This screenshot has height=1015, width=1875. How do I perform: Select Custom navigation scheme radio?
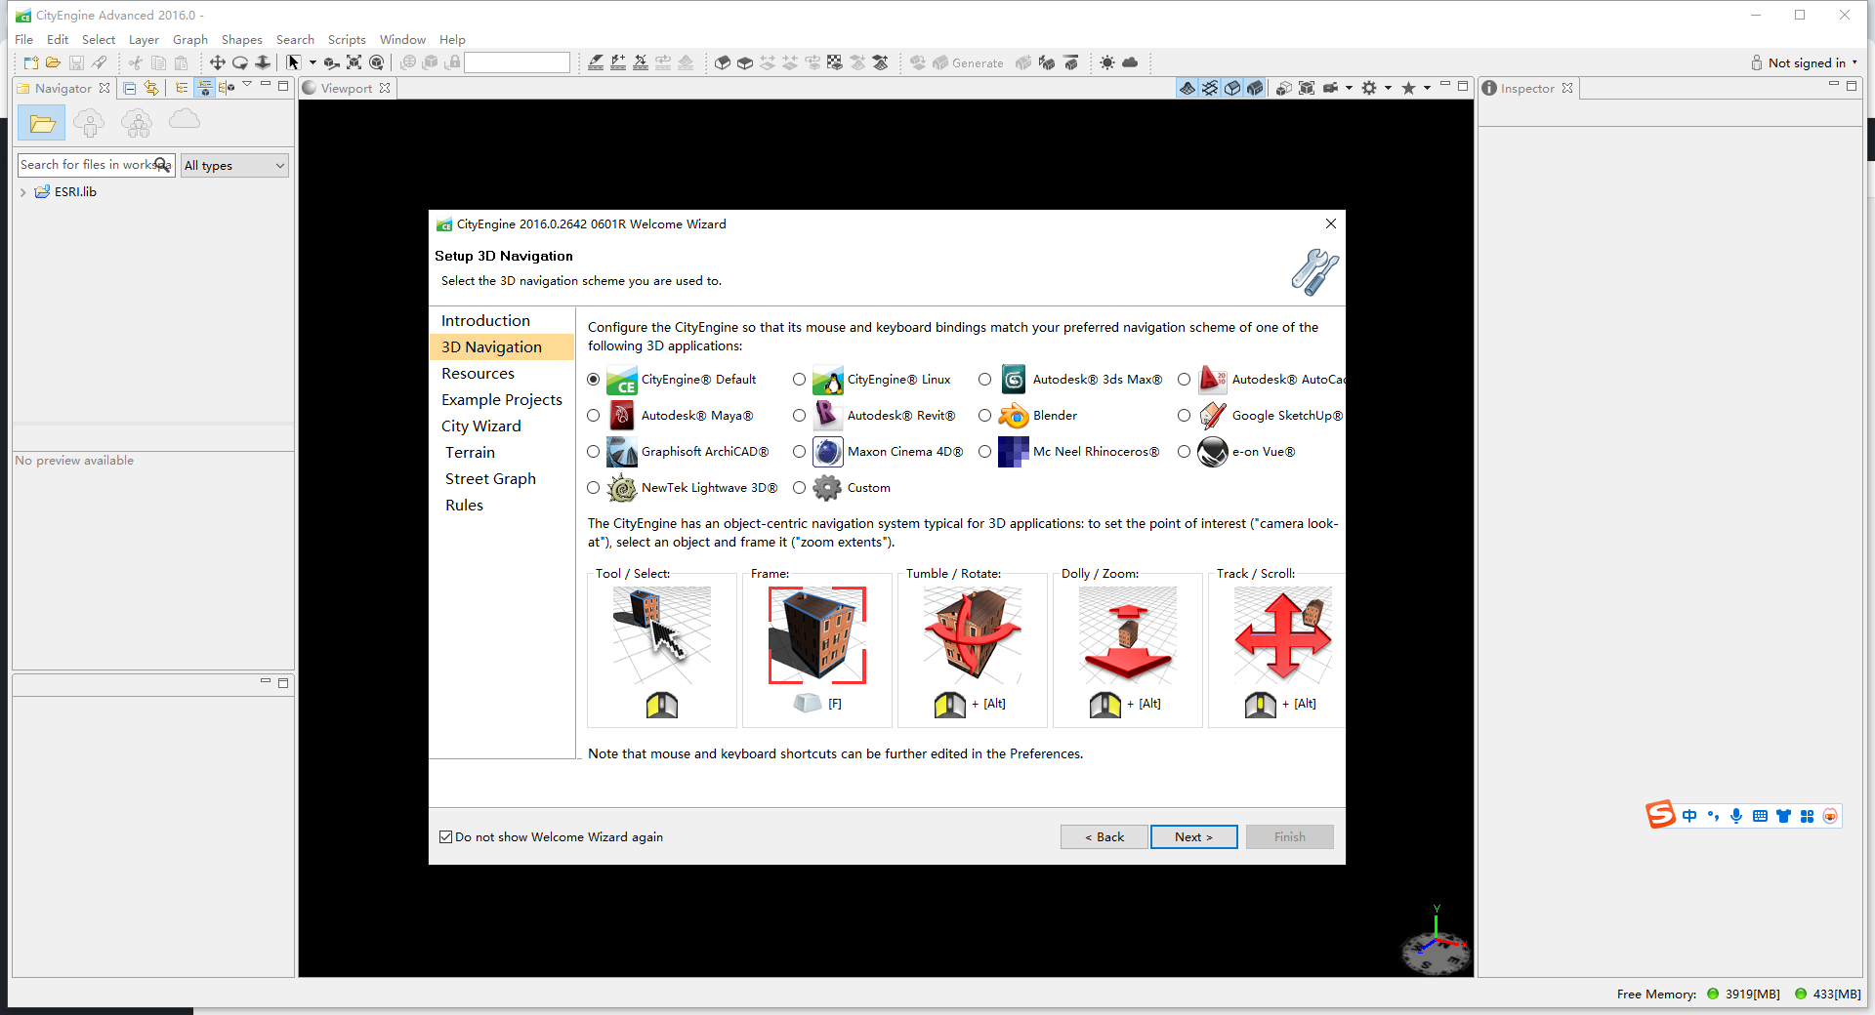click(800, 488)
